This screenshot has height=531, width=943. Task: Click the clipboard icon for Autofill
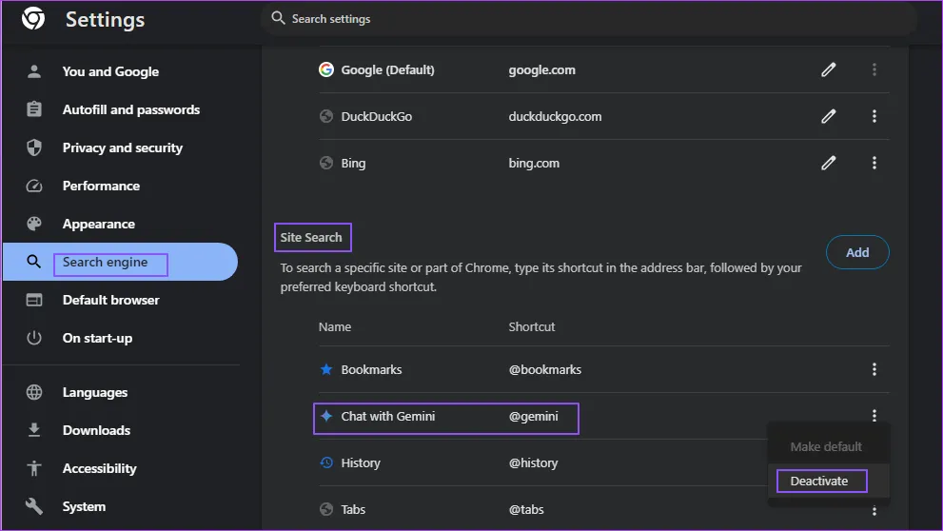(34, 109)
